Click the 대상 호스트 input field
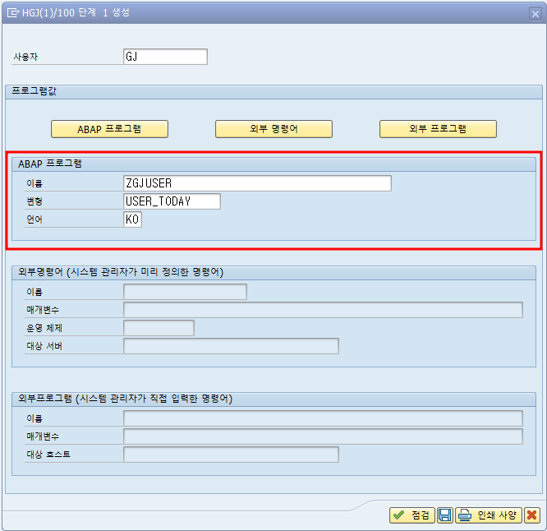 pyautogui.click(x=231, y=455)
